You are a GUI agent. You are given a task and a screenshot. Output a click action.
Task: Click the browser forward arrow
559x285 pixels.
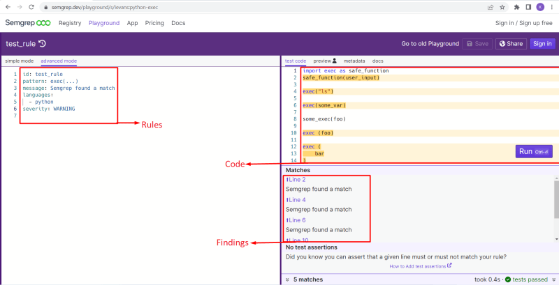click(20, 7)
